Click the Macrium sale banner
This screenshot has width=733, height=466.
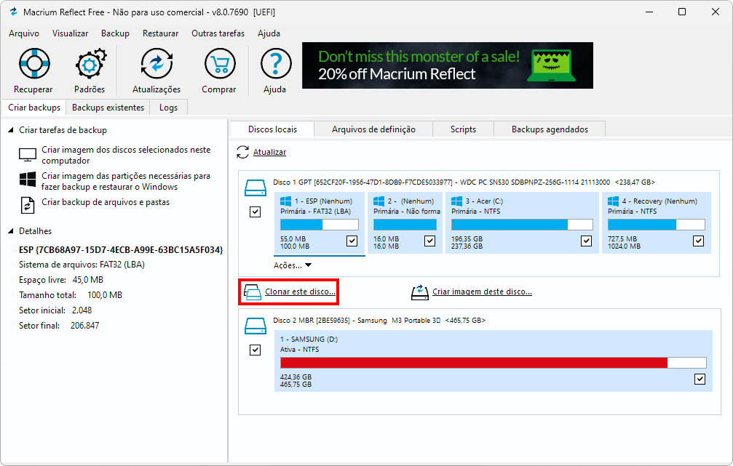(x=448, y=65)
